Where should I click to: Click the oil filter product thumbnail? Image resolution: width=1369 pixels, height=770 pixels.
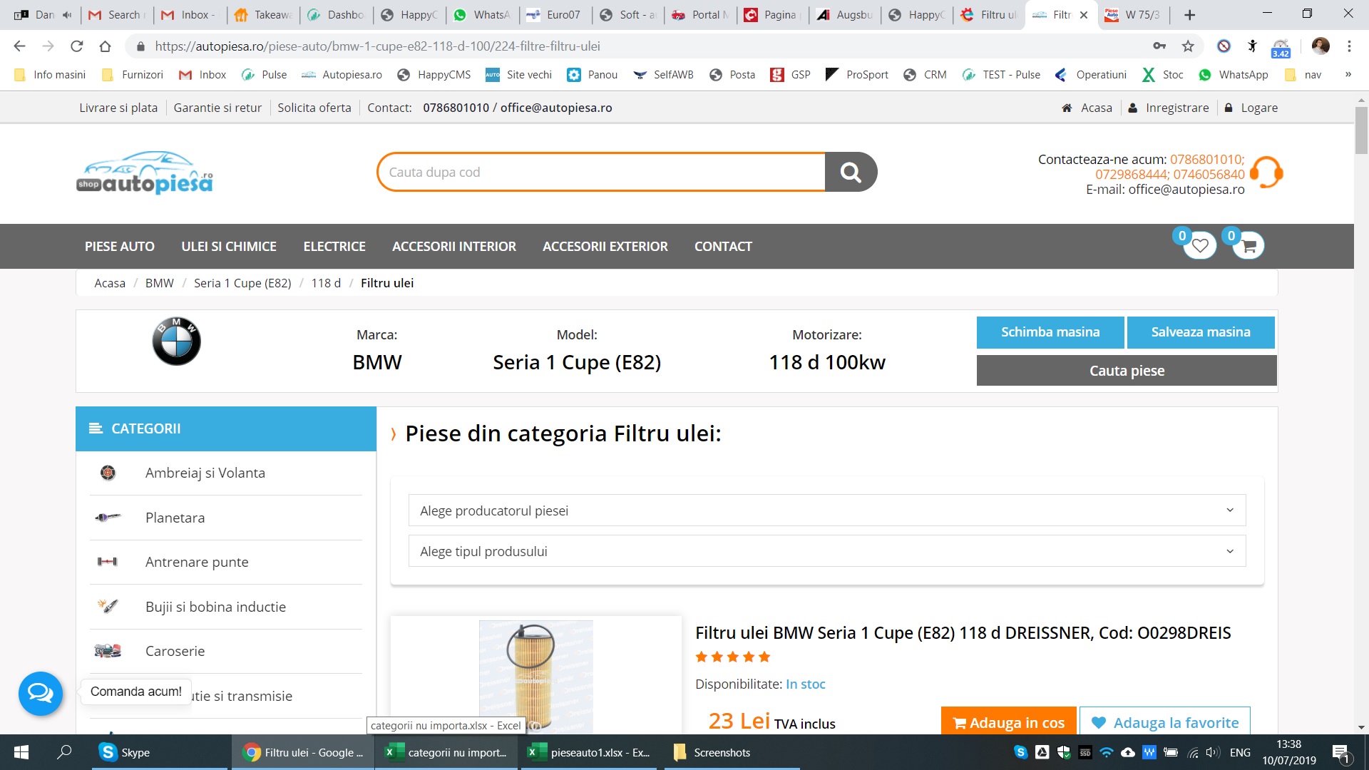535,676
